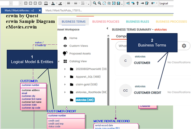The height and width of the screenshot is (129, 191).
Task: Click the Proposed Assets lightbulb icon
Action: 65,53
